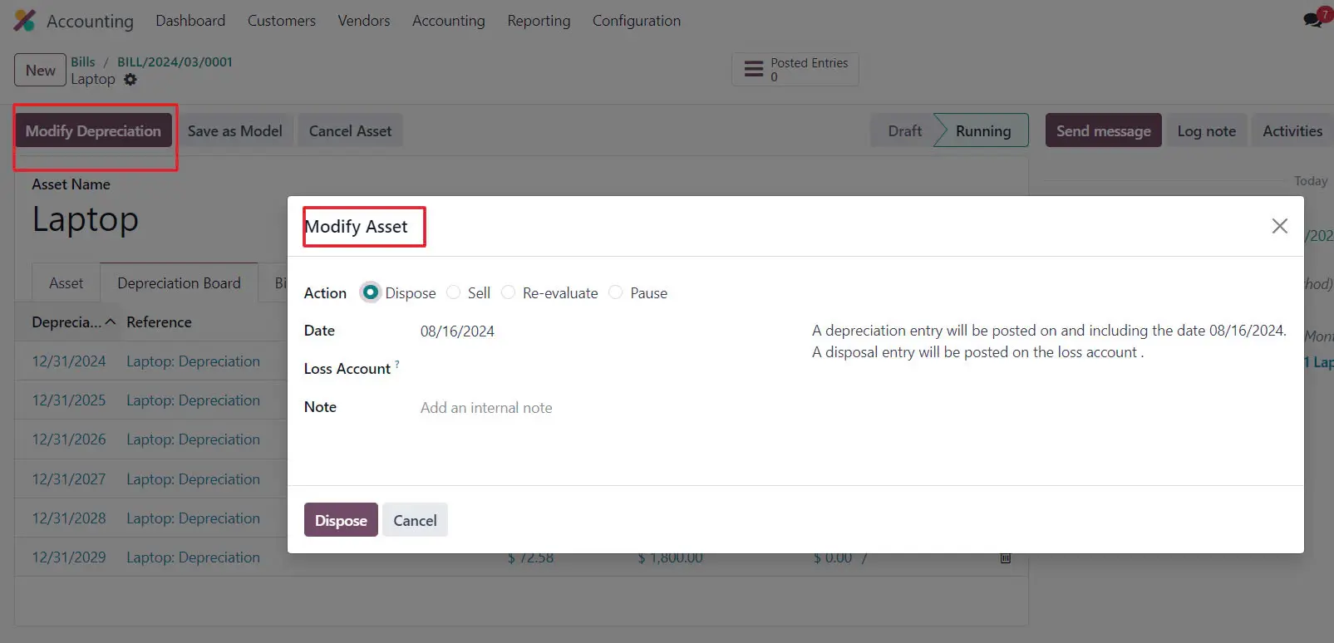Click the gear icon next to Laptop
Screen dimensions: 1334x643
tap(130, 80)
